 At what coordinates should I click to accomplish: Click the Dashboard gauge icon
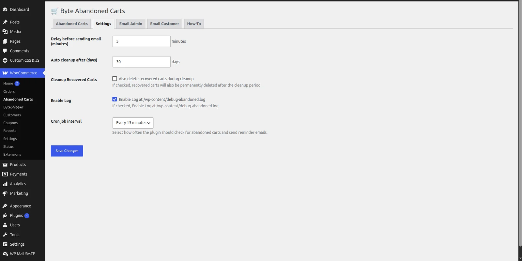click(x=5, y=9)
